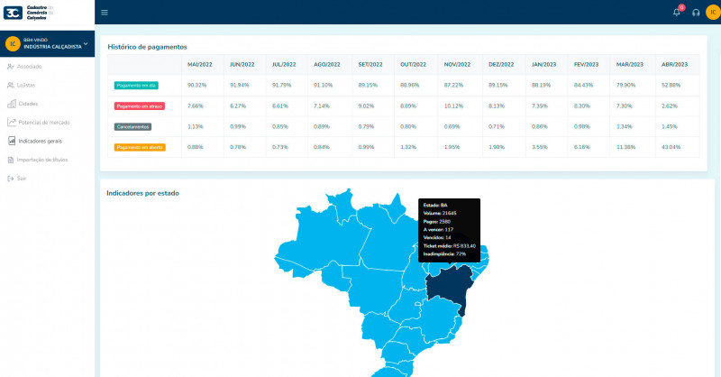Click the Pagamento em atraso badge

(138, 106)
